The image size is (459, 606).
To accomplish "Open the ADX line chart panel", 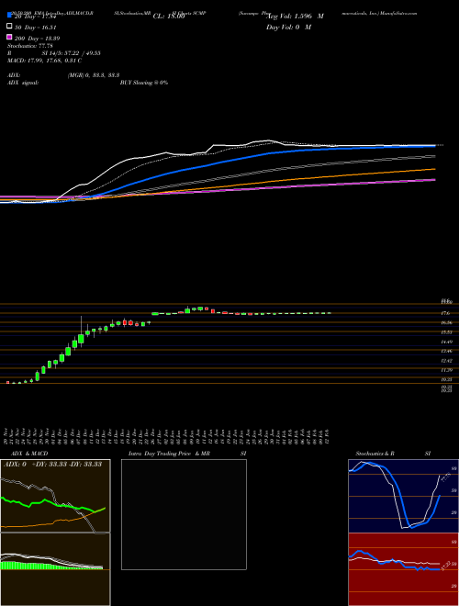I will (x=55, y=496).
